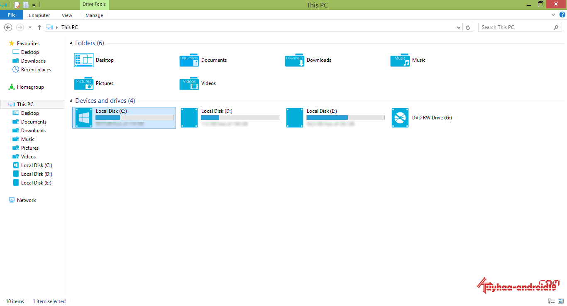Collapse the Folders (6) group arrow
The image size is (567, 306).
[x=71, y=43]
